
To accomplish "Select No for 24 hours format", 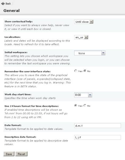I will [85, 105].
